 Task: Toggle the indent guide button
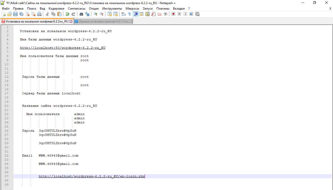click(136, 14)
